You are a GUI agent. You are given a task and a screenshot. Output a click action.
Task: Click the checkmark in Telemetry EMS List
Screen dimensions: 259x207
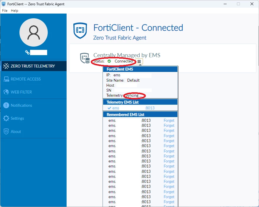109,108
